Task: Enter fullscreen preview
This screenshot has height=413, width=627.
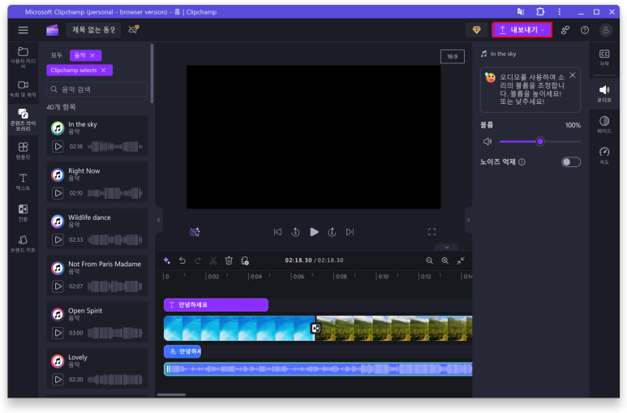Action: click(x=432, y=232)
